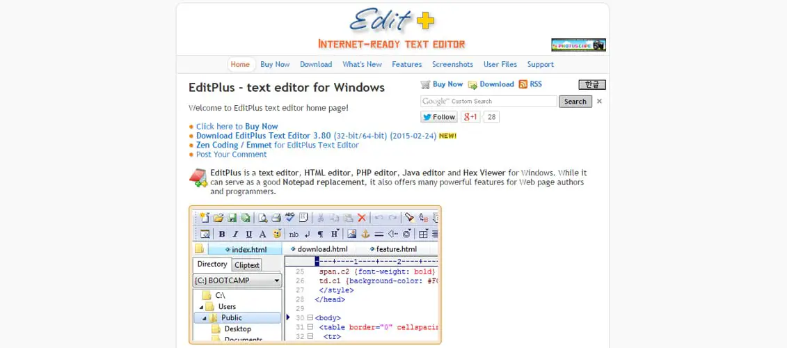Click inside the Google Custom Search field
The height and width of the screenshot is (348, 787).
click(489, 102)
